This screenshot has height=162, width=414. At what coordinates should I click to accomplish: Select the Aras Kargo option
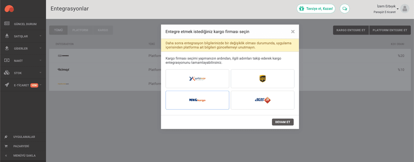(263, 100)
